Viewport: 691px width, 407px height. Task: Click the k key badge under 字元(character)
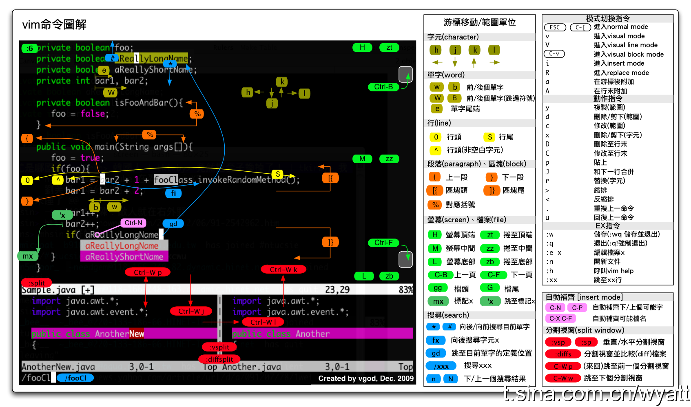(x=474, y=50)
